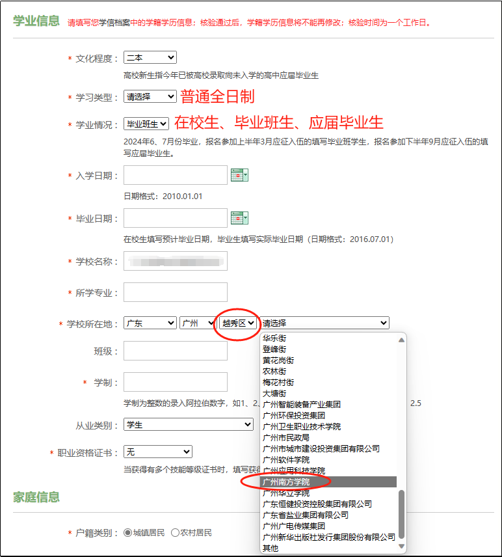
Task: Click the 所学专业 input field
Action: coord(175,292)
